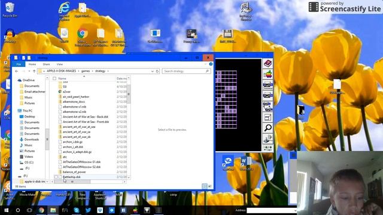Switch to details view layout icon

pos(205,186)
